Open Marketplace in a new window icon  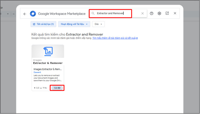pyautogui.click(x=167, y=13)
